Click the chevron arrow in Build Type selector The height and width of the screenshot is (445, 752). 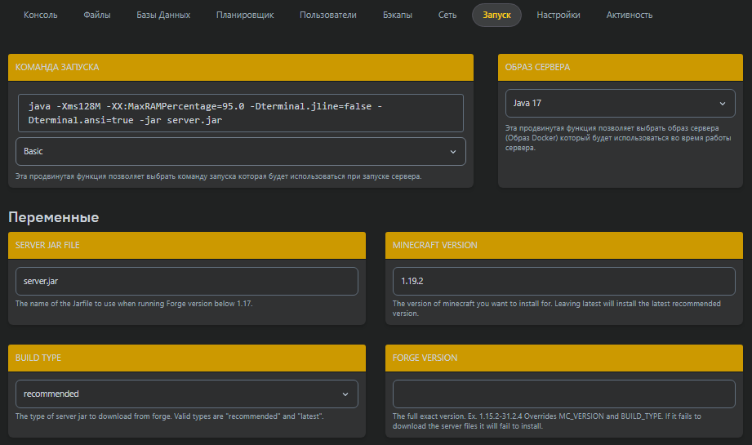click(345, 394)
